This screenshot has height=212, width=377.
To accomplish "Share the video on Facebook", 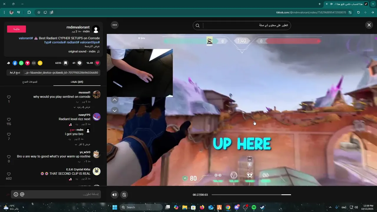I will point(15,63).
